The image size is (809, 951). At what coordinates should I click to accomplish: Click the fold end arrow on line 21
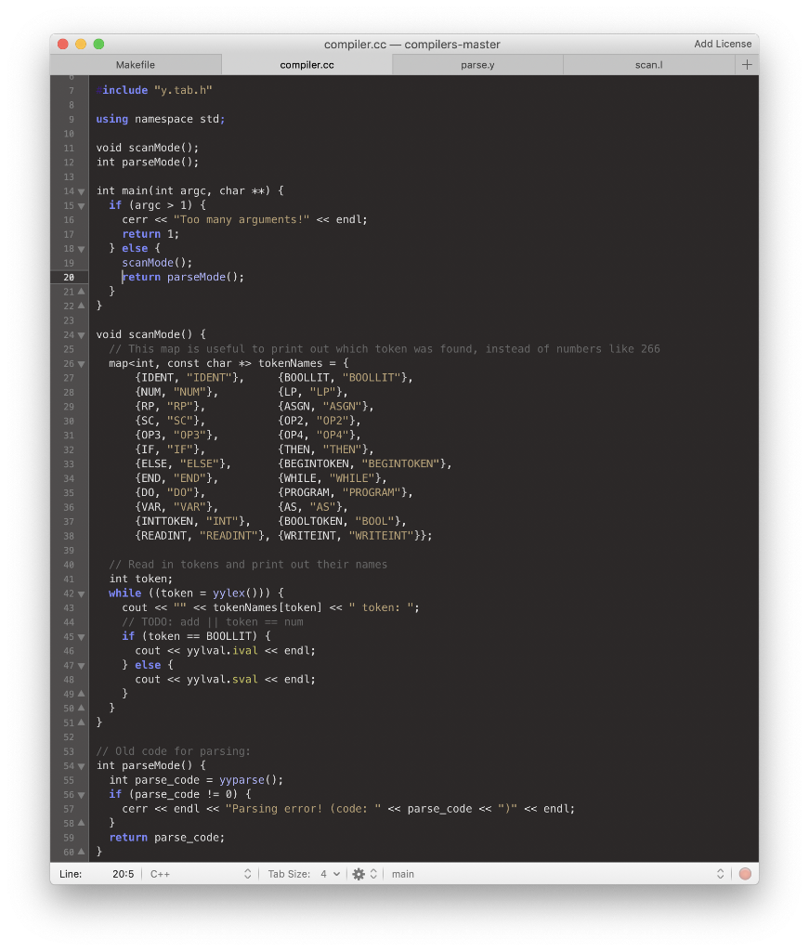(x=81, y=291)
